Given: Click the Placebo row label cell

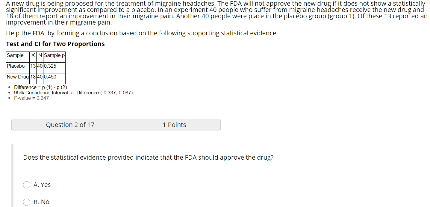Looking at the screenshot, I should click(18, 66).
